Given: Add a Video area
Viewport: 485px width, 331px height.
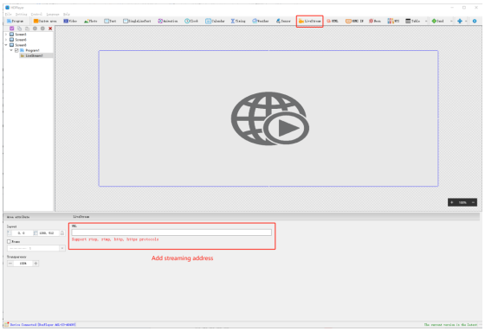Looking at the screenshot, I should 70,21.
